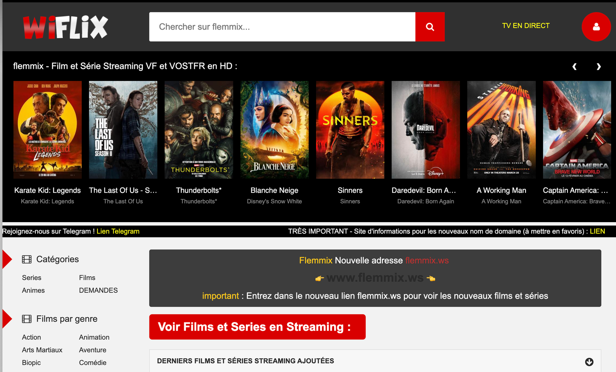Choose the Arts Martiaux genre
This screenshot has height=372, width=616.
pyautogui.click(x=42, y=350)
